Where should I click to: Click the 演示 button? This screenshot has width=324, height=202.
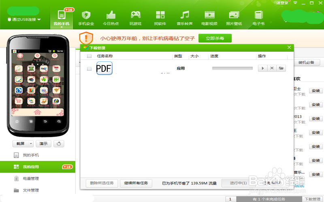(x=43, y=144)
